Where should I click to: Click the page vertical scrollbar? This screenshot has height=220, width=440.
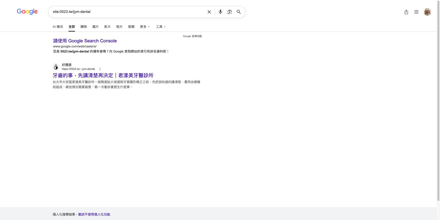pos(438,100)
